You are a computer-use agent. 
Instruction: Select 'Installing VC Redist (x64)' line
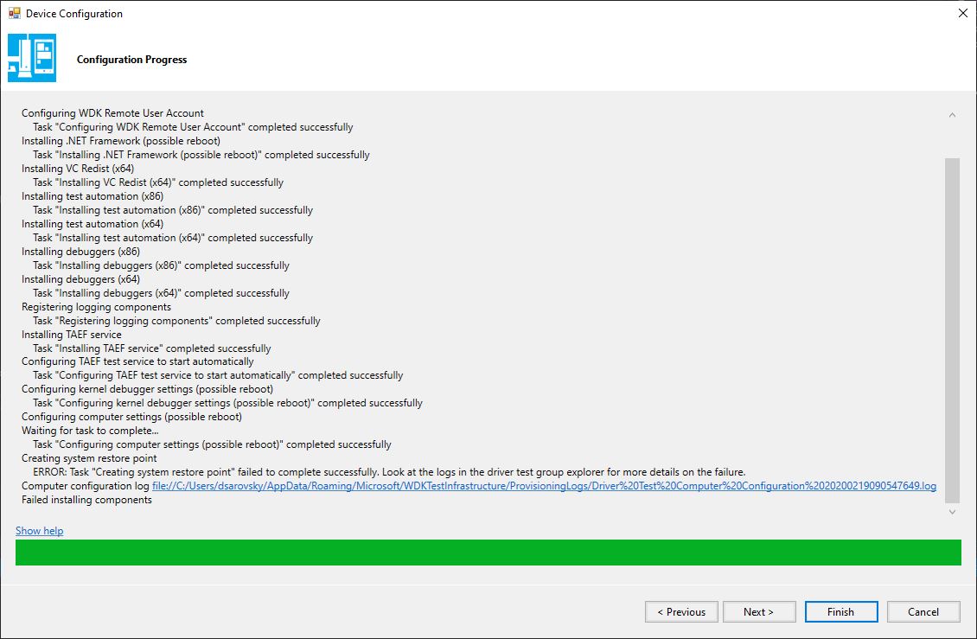pos(78,169)
